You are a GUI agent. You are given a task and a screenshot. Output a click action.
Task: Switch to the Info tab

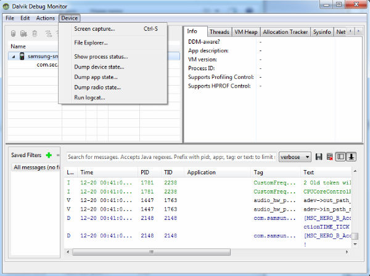195,31
